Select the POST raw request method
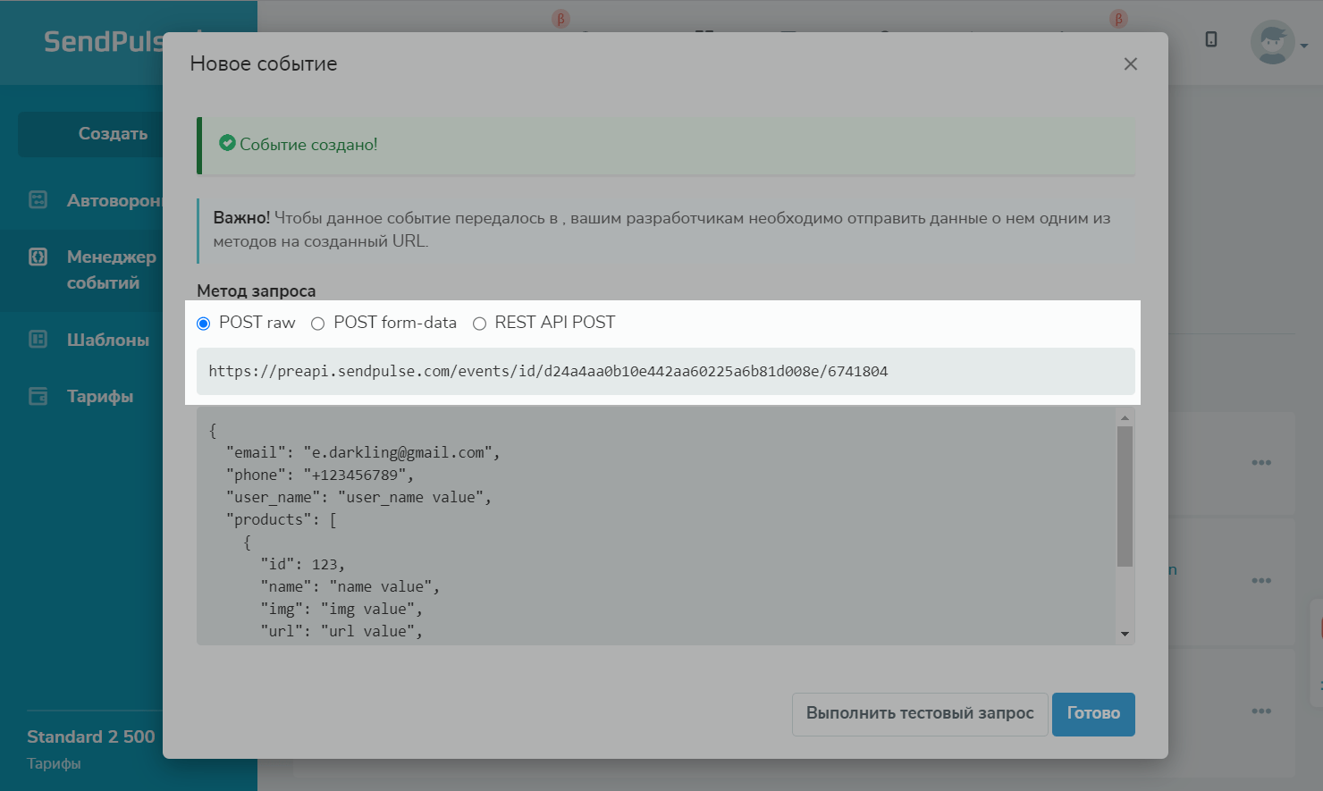 click(204, 324)
